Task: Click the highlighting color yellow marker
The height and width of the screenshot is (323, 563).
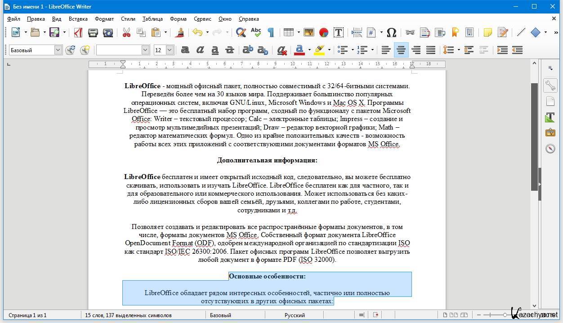Action: 319,50
